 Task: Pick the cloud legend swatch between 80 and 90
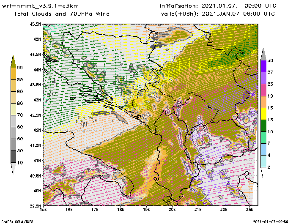[14, 97]
